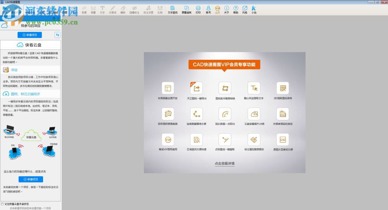The width and height of the screenshot is (388, 210).
Task: Close the cloud panel with its X
Action: [58, 18]
